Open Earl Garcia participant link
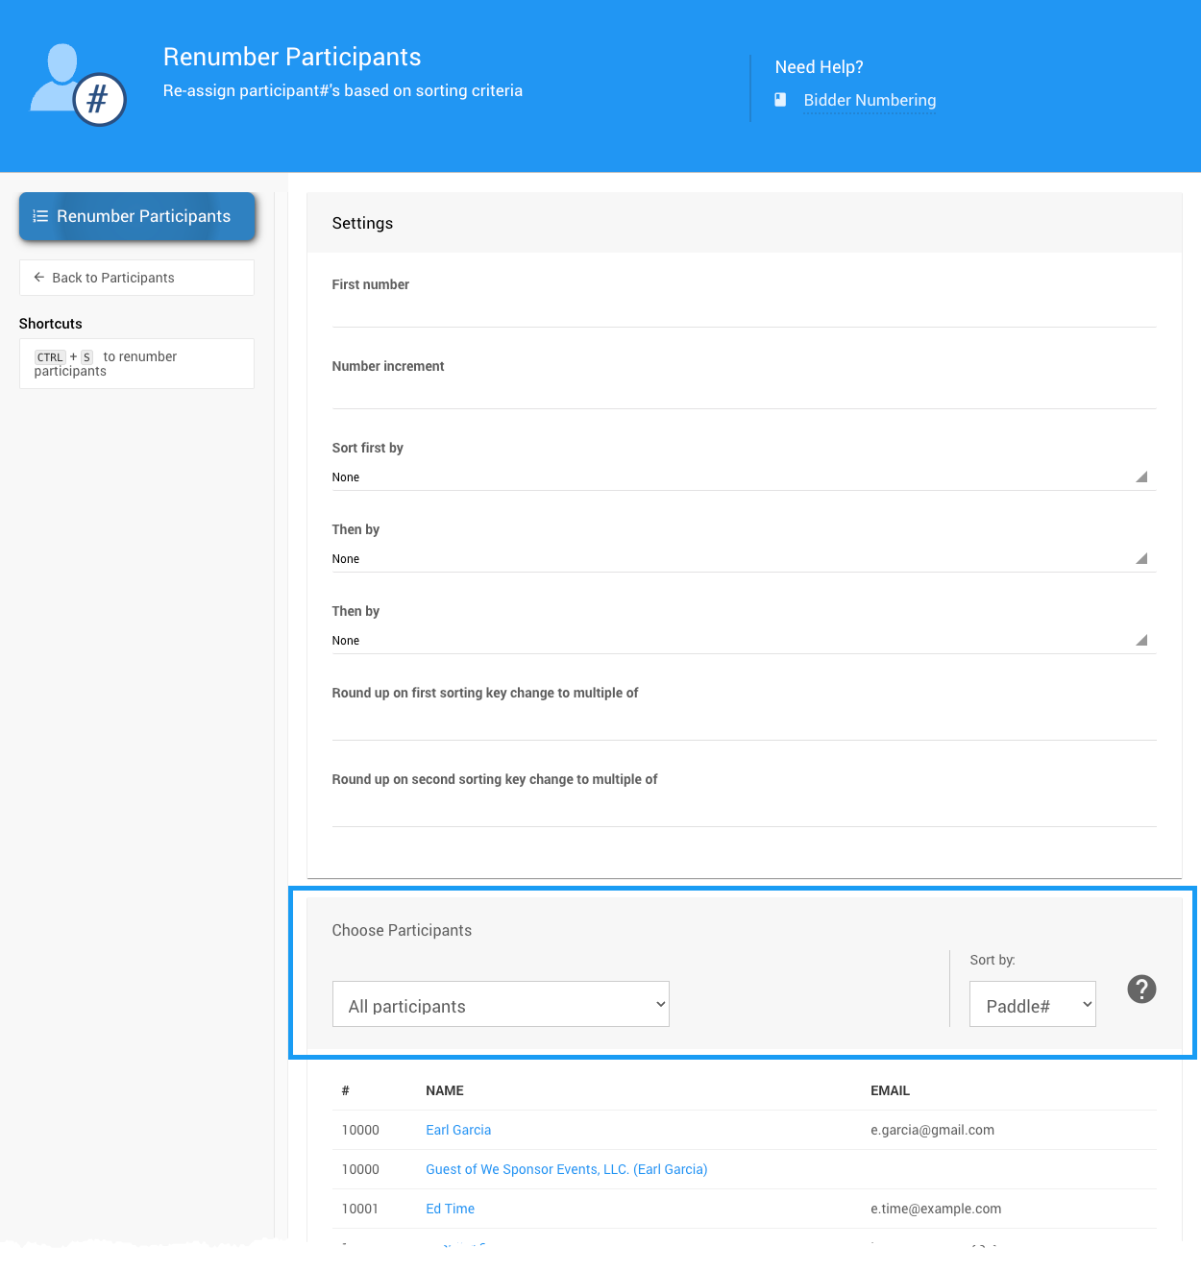Screen dimensions: 1201x1271 click(x=458, y=1130)
